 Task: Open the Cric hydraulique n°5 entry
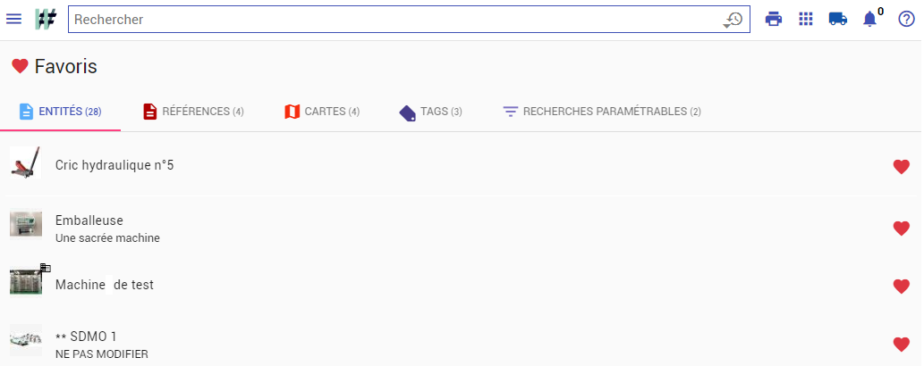(x=462, y=165)
